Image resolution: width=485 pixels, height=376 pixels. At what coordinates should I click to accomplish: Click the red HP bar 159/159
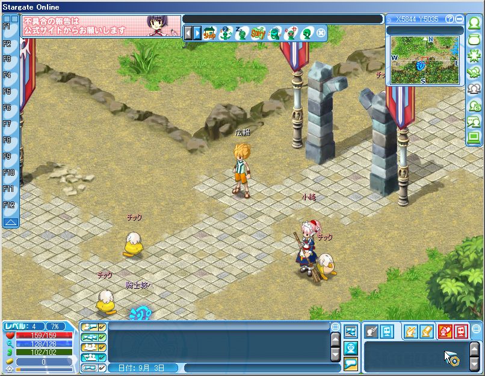44,335
